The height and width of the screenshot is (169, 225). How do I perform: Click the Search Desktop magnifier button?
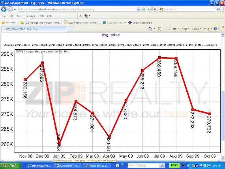[x=162, y=165]
